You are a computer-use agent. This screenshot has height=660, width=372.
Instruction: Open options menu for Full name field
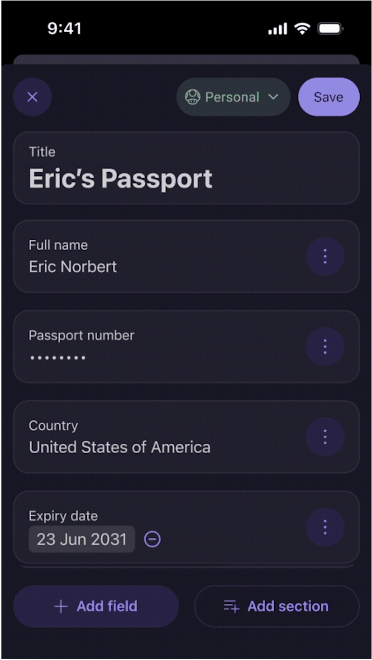coord(325,257)
